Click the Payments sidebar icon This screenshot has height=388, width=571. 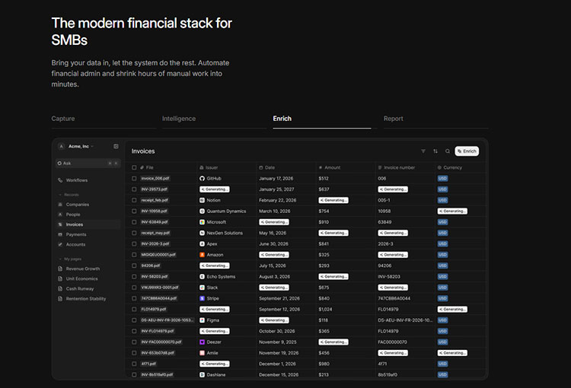[x=60, y=234]
